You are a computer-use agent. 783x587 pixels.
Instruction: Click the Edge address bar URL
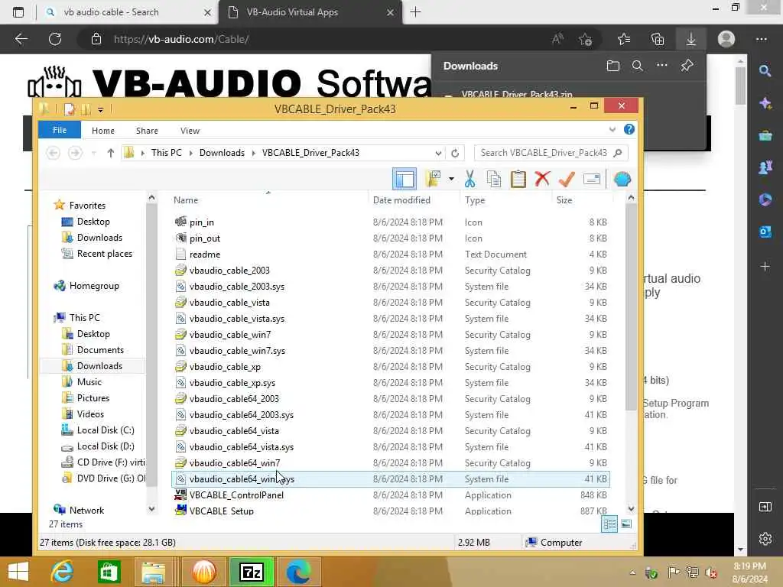180,39
